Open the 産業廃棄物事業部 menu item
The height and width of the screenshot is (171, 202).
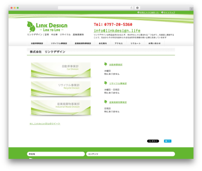coord(83,43)
